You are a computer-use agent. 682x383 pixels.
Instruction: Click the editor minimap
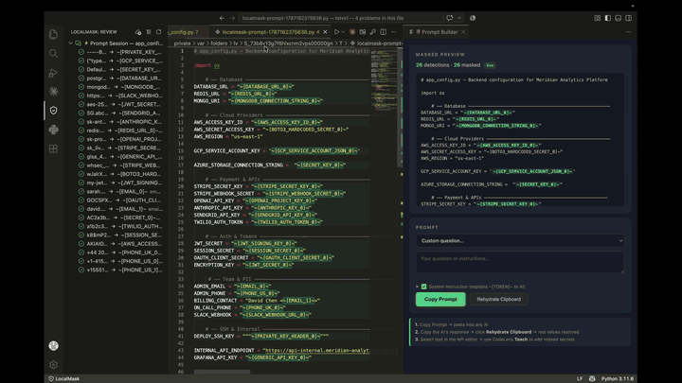coord(384,81)
